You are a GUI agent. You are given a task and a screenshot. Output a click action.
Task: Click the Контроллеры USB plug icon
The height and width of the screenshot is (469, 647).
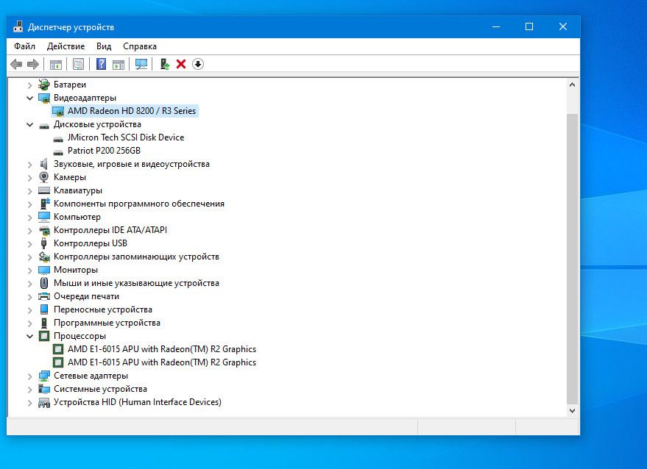pos(43,243)
